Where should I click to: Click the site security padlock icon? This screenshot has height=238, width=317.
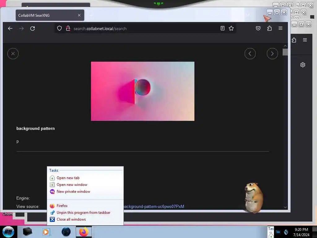[x=68, y=28]
